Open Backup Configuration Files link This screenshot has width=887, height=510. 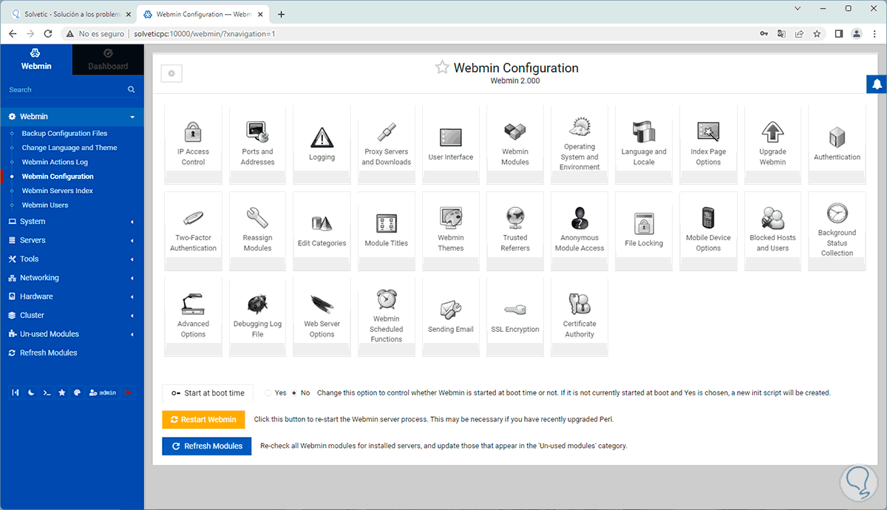[64, 133]
